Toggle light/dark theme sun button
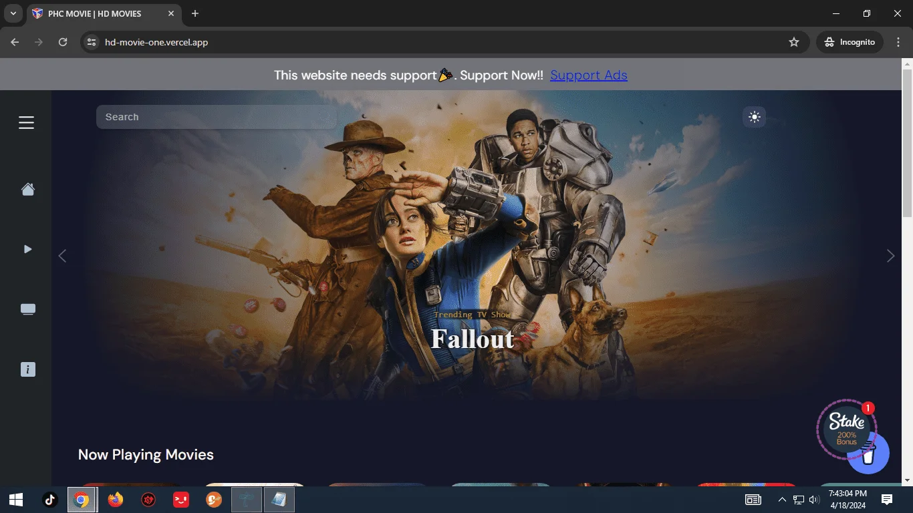Screen dimensions: 913x513 755,117
